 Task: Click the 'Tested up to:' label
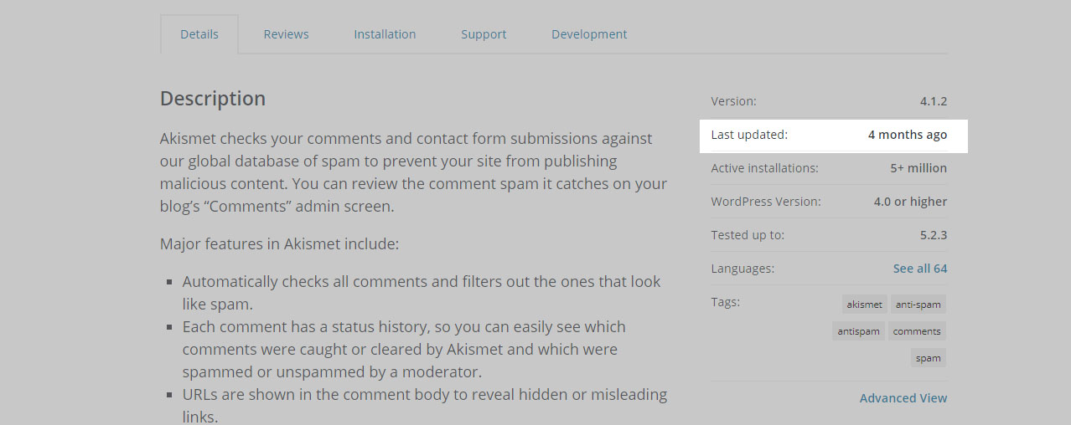(748, 235)
